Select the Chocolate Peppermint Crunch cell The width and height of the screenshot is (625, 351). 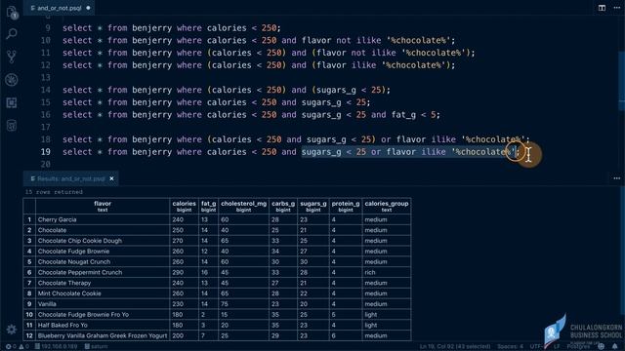[x=103, y=272]
